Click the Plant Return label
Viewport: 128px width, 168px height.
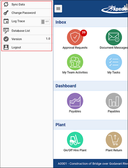pyautogui.click(x=114, y=150)
